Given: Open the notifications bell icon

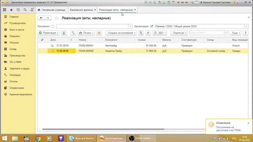Looking at the screenshot, I should pyautogui.click(x=32, y=9).
